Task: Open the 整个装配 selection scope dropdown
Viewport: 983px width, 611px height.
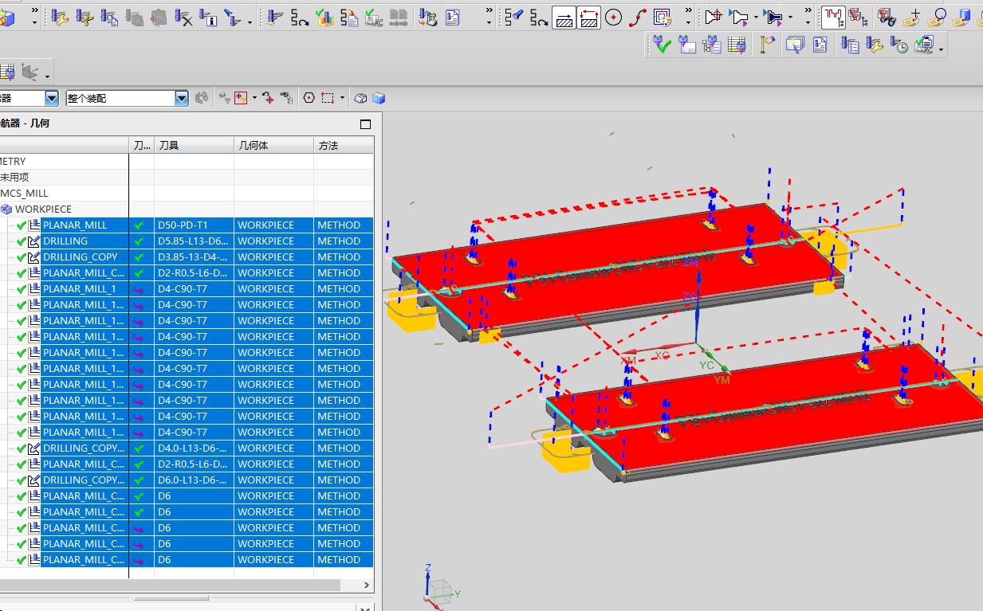Action: 182,98
